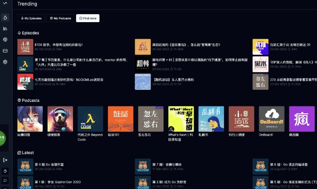This screenshot has width=317, height=189.
Task: Open the 硬地骇客 dog podcast cover
Action: click(60, 119)
